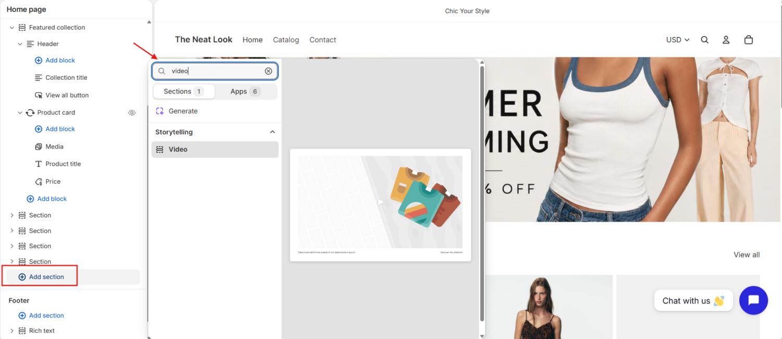Image resolution: width=782 pixels, height=339 pixels.
Task: Click the Video section preview thumbnail
Action: (381, 205)
